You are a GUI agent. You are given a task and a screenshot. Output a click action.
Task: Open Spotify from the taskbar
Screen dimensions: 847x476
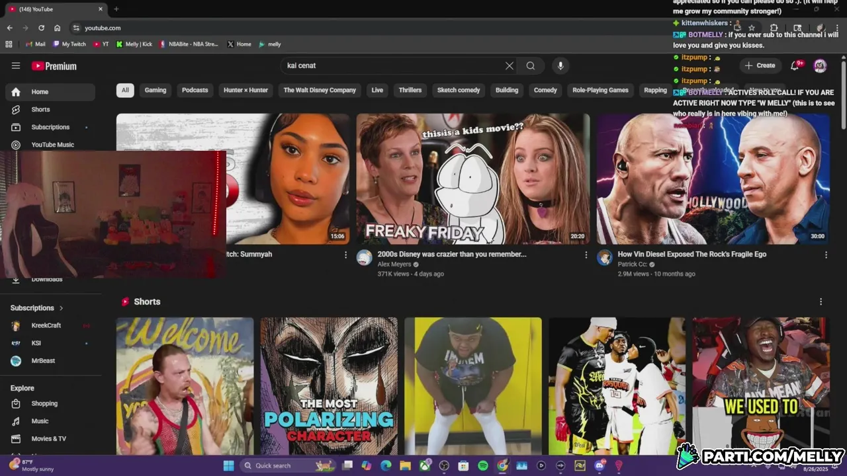(x=483, y=465)
